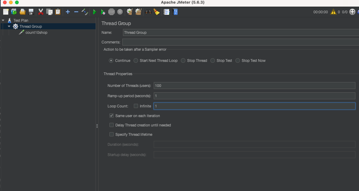Click the Toggle enable/disable element icon
Viewport: 359px width, 191px height.
(x=85, y=12)
